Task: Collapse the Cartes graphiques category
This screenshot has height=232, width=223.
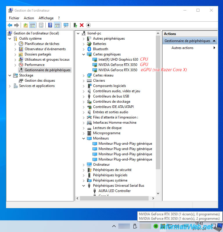Action: click(x=83, y=55)
